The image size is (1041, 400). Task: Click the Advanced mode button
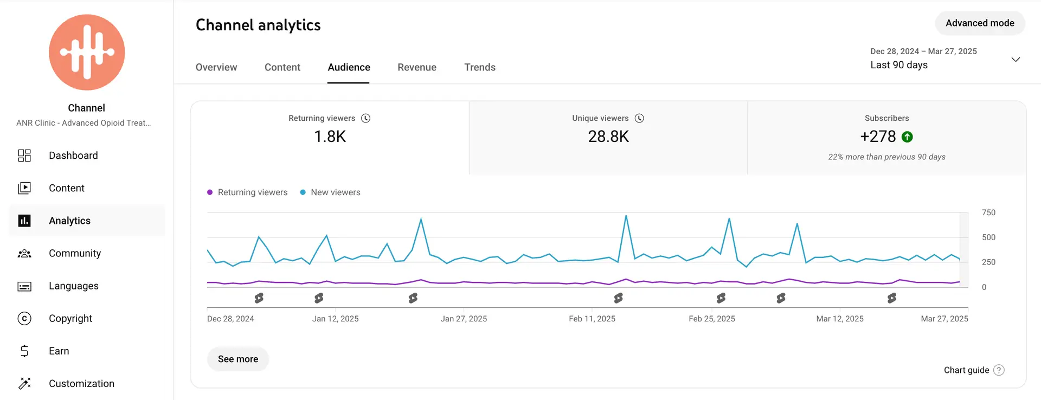tap(979, 23)
